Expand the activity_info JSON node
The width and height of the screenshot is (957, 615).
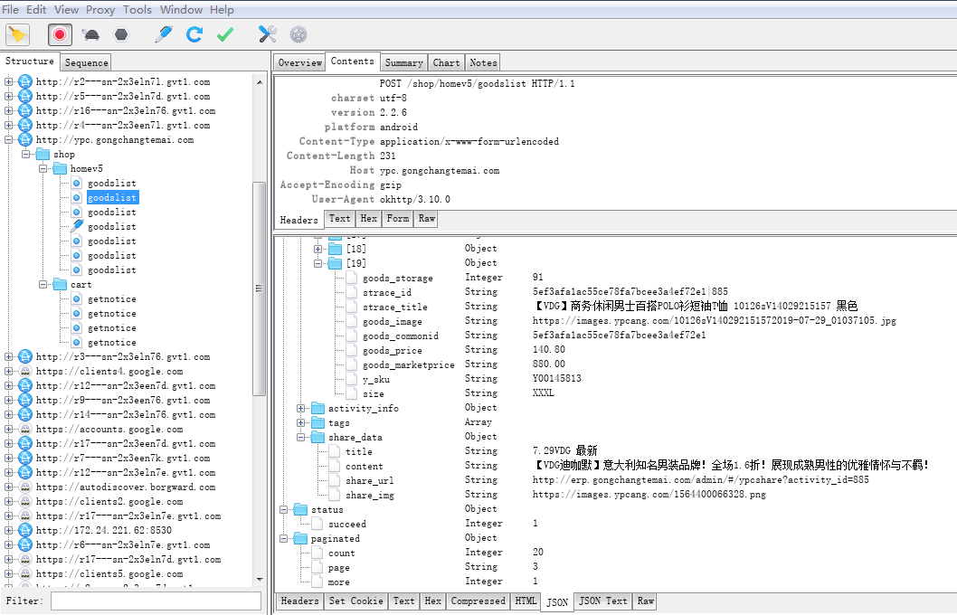tap(301, 408)
